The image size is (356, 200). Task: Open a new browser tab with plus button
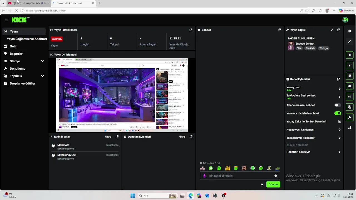click(x=100, y=3)
